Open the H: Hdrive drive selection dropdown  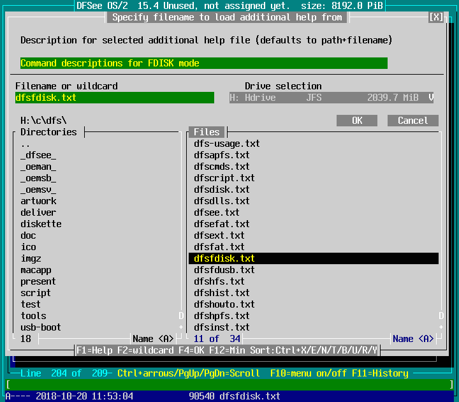[331, 98]
